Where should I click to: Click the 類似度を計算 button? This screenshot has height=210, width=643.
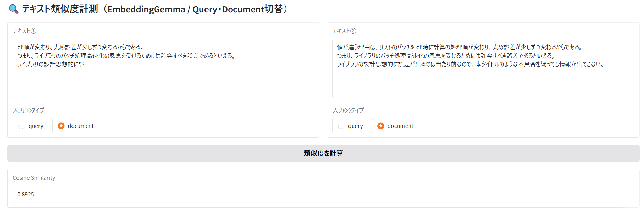(x=323, y=153)
